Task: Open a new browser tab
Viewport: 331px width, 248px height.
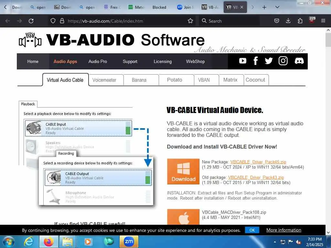Action: point(264,7)
